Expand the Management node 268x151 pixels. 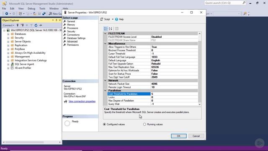point(8,57)
